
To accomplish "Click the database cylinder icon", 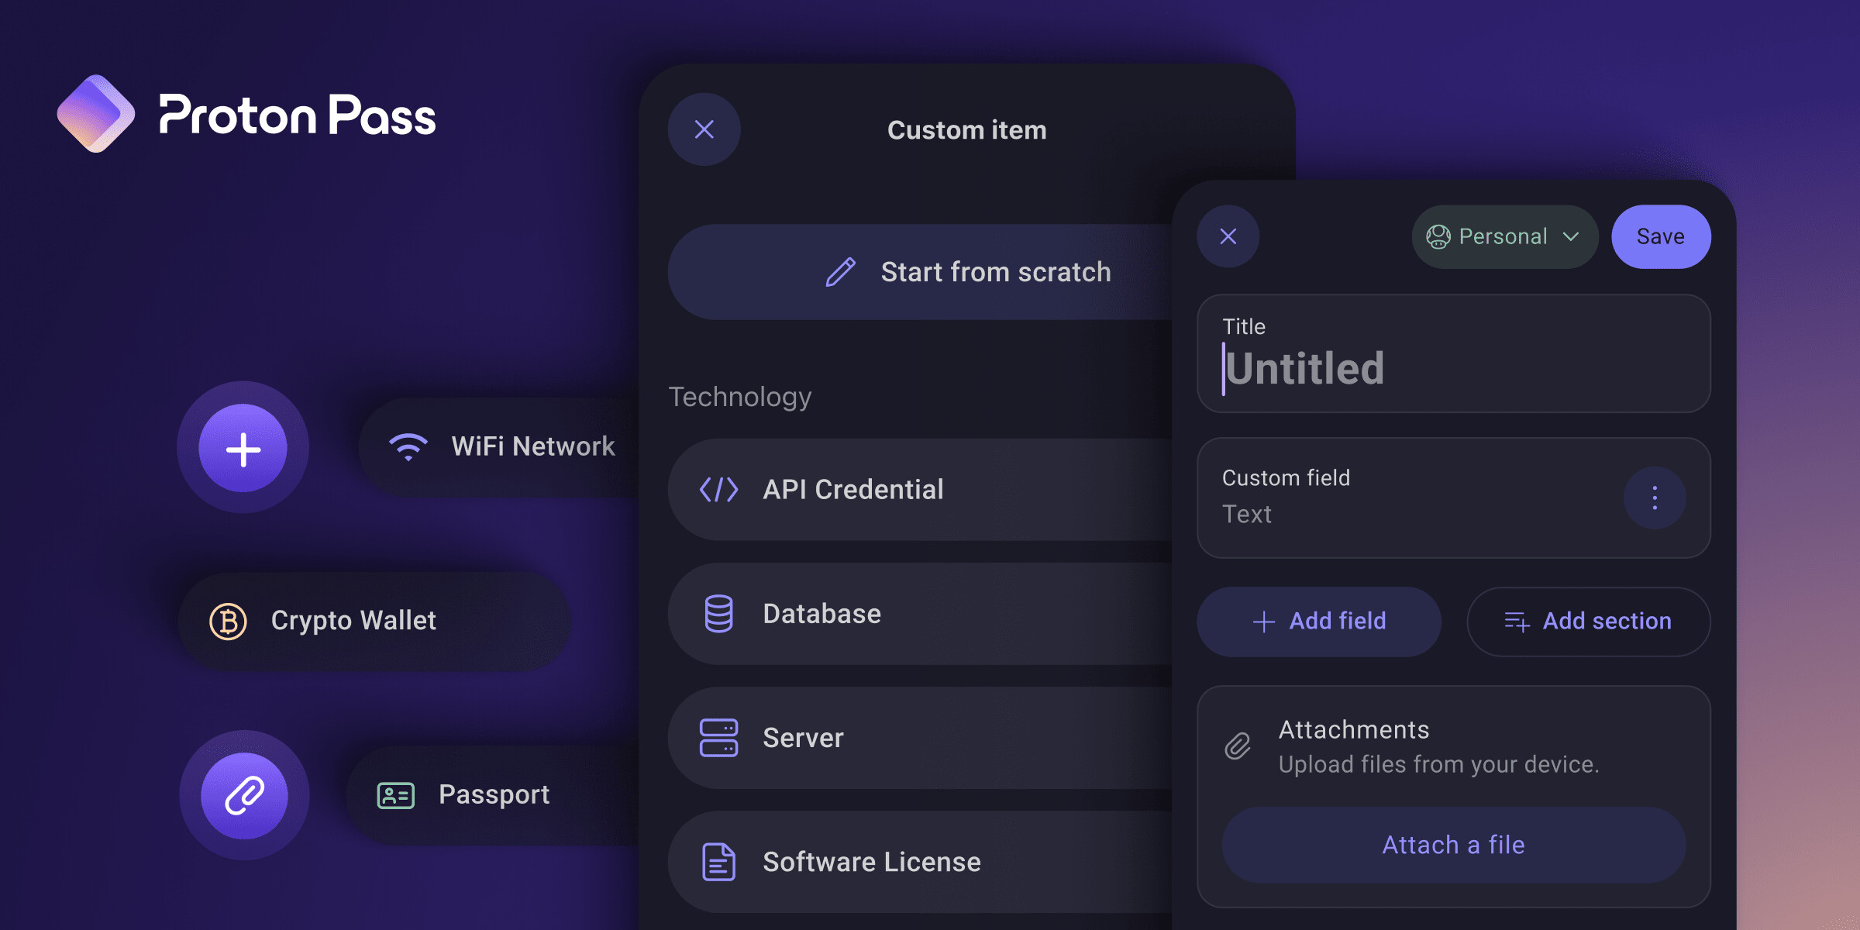I will 718,614.
